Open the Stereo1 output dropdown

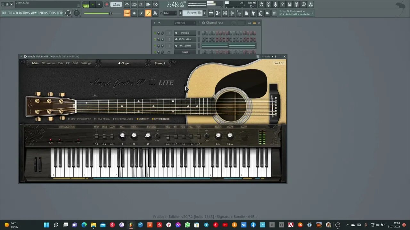[160, 63]
